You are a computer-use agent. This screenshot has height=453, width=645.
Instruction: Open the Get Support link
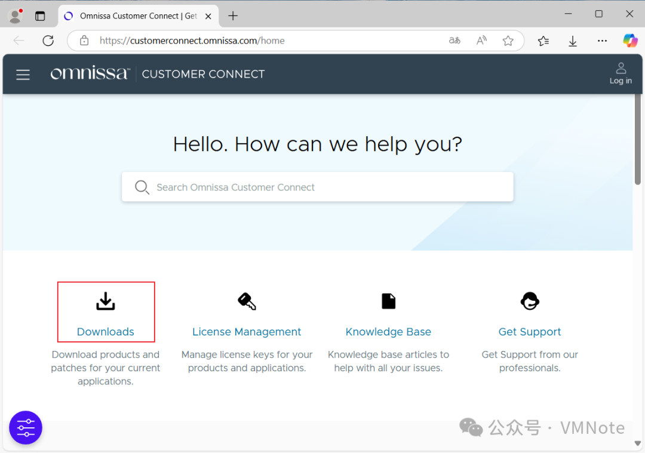click(x=530, y=332)
